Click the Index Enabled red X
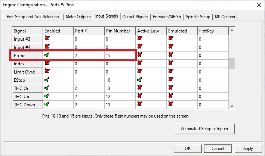The height and width of the screenshot is (156, 265). point(47,63)
